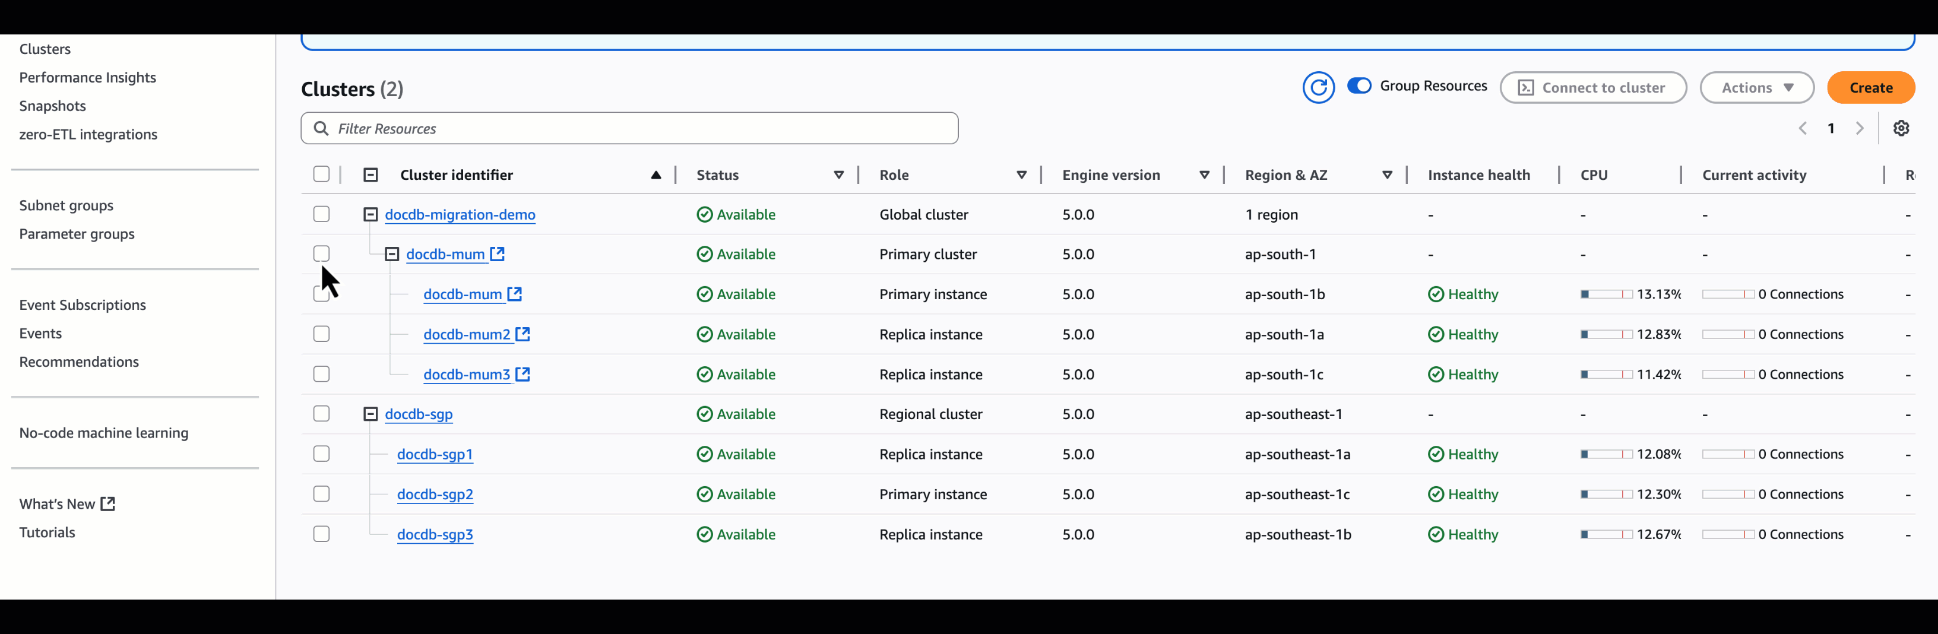Collapse the docdb-migration-demo global cluster

370,214
